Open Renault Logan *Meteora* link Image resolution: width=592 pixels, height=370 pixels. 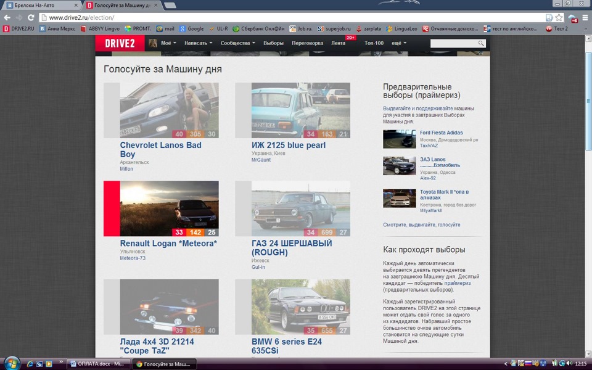point(168,243)
